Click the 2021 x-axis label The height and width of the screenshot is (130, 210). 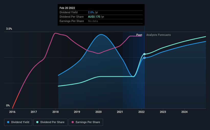(120, 112)
